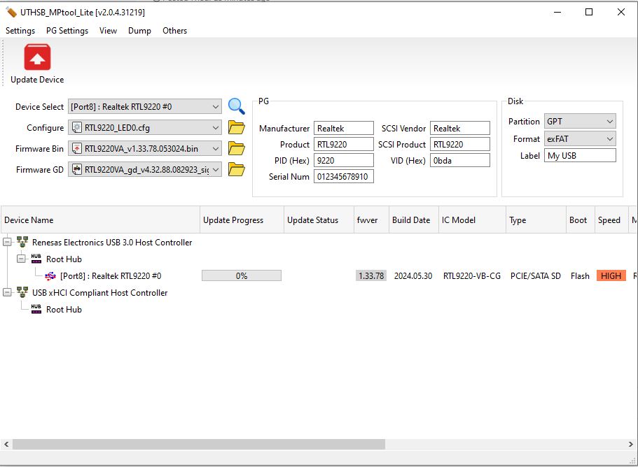Select Root Hub under USB xHCI controller
The height and width of the screenshot is (467, 638).
64,310
